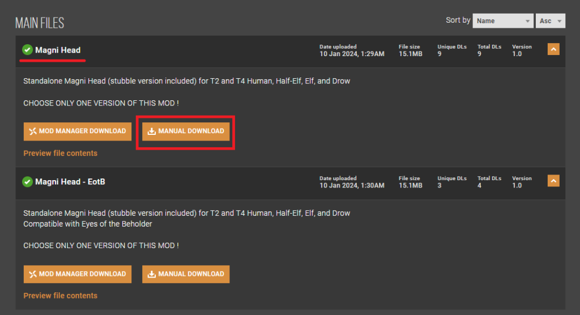Viewport: 580px width, 315px height.
Task: Click the Total DLs count for Magni Head - EotB
Action: click(x=479, y=185)
